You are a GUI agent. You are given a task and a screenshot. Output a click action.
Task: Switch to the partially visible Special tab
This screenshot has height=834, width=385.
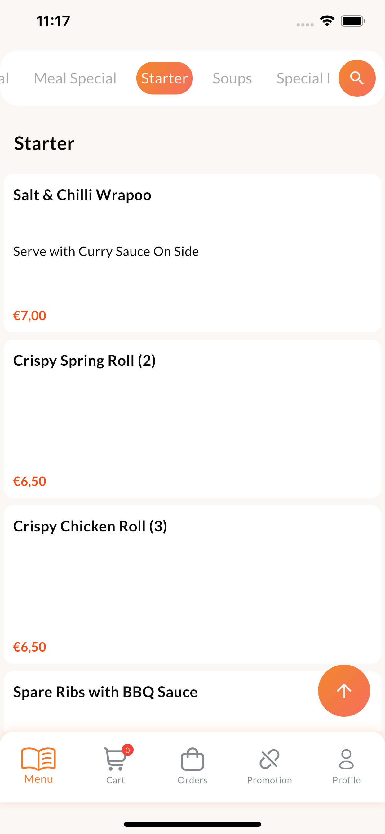pyautogui.click(x=303, y=78)
